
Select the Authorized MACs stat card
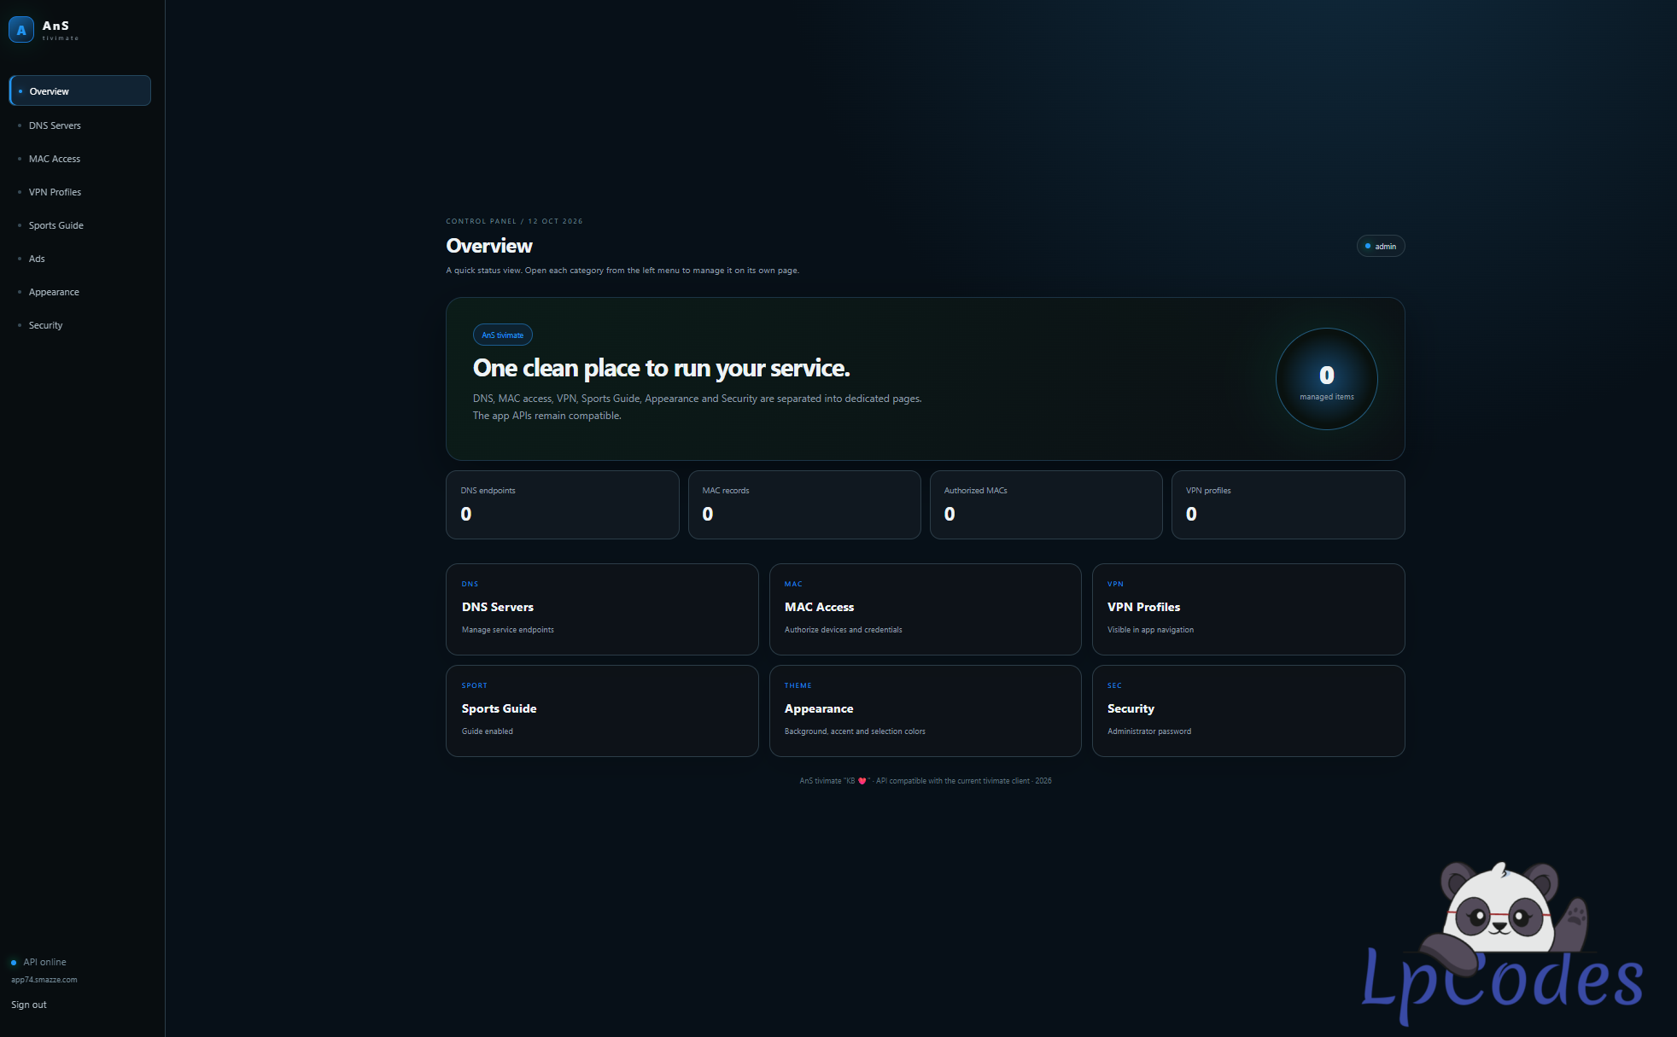[1046, 504]
